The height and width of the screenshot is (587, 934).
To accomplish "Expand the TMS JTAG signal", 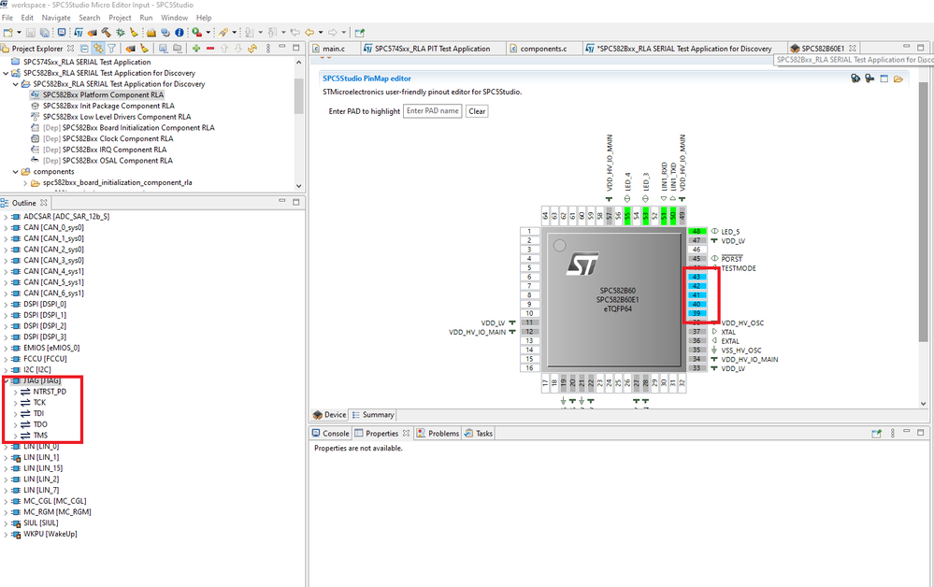I will coord(16,436).
